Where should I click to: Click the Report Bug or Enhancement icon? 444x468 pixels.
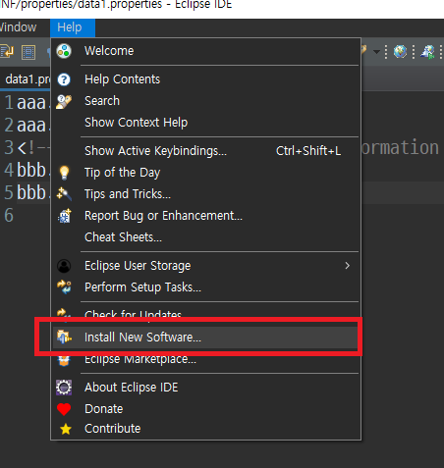[x=65, y=216]
